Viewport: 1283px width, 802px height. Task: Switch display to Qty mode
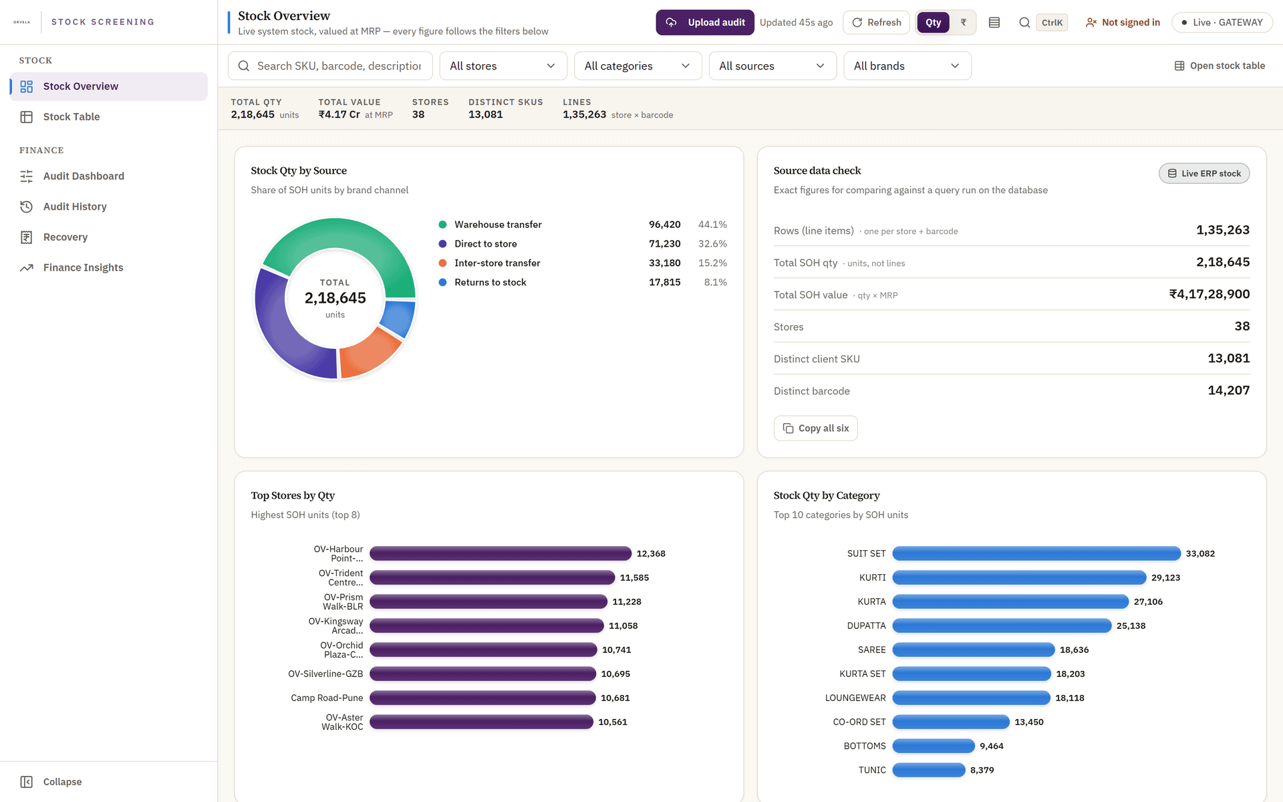coord(934,23)
